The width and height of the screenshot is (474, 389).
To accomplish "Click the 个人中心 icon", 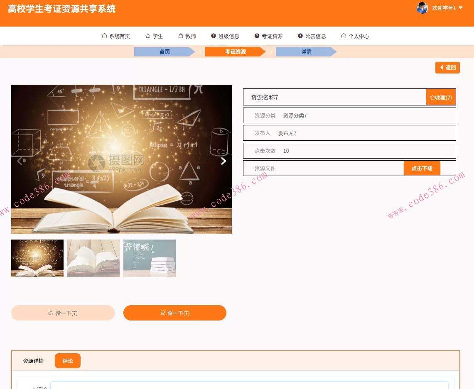I will point(344,36).
